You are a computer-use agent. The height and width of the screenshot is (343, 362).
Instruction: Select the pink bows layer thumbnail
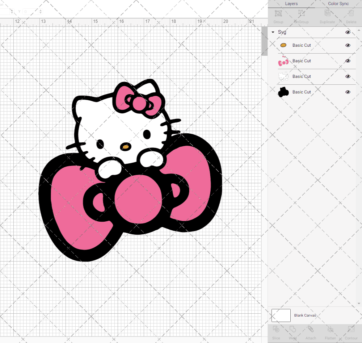coord(283,61)
